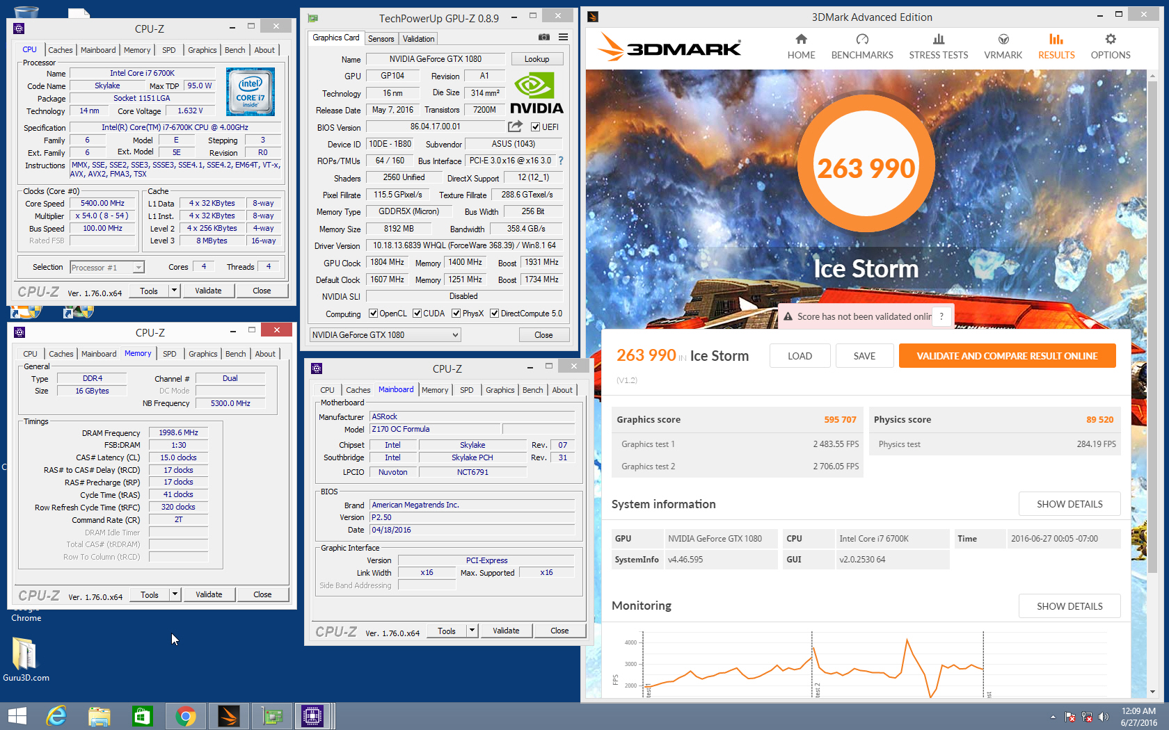Image resolution: width=1169 pixels, height=730 pixels.
Task: Click the warning triangle icon in 3DMark
Action: 788,316
